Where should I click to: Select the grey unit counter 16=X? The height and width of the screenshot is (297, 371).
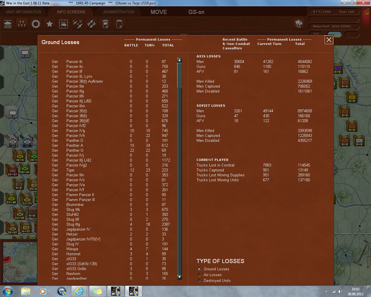(x=12, y=142)
